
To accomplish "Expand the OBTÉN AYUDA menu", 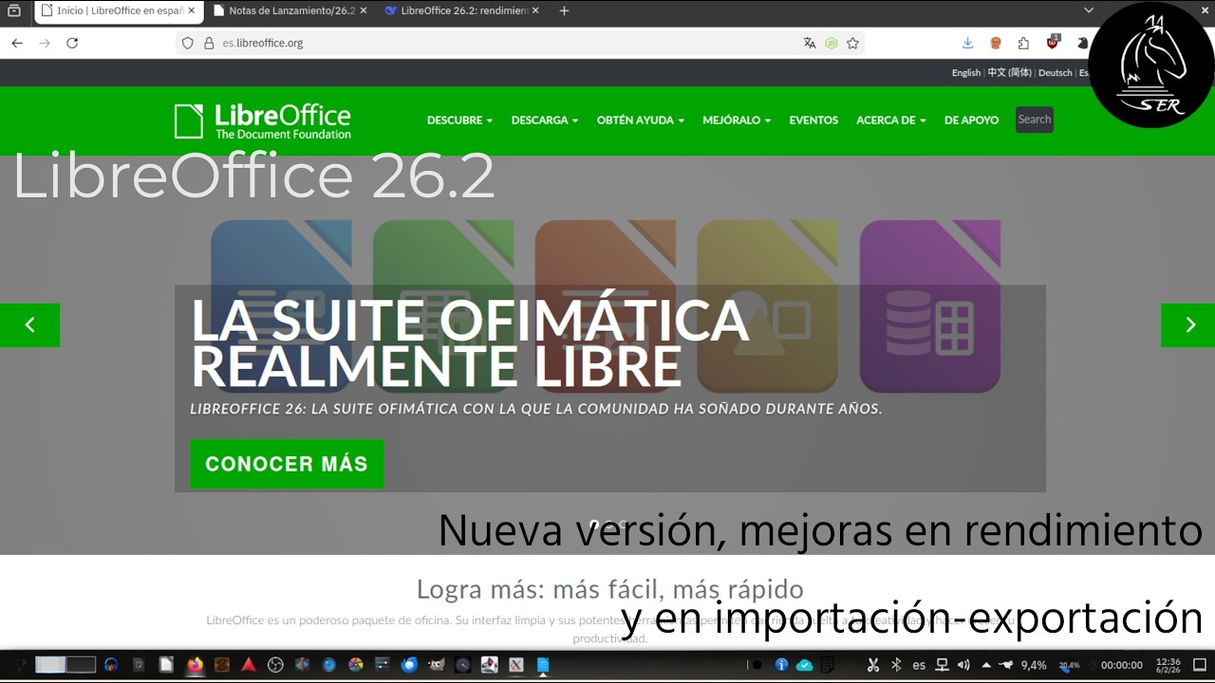I will point(641,120).
